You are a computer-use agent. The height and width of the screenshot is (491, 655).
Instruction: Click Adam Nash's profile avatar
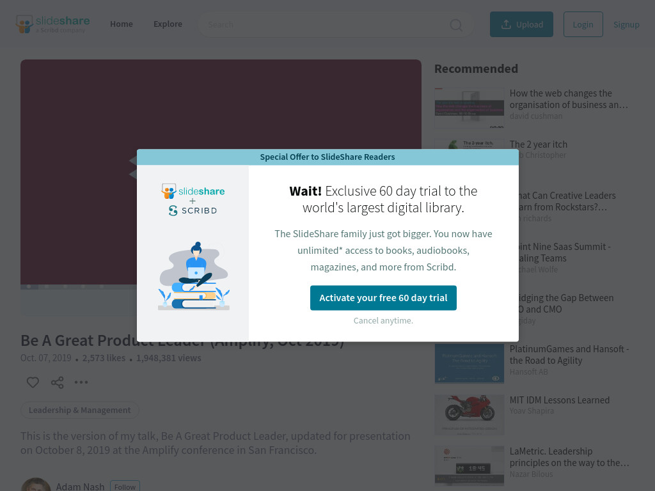coord(36,485)
